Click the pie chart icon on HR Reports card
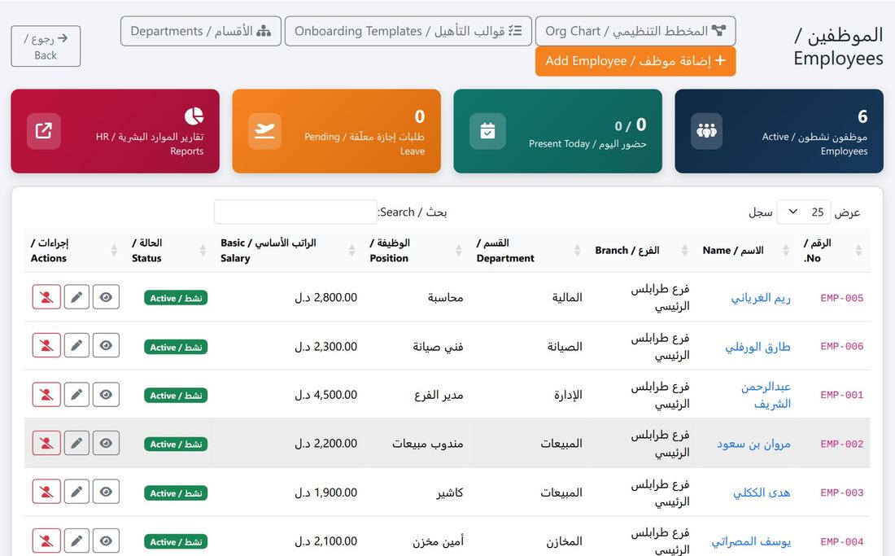The height and width of the screenshot is (556, 895). (x=194, y=116)
